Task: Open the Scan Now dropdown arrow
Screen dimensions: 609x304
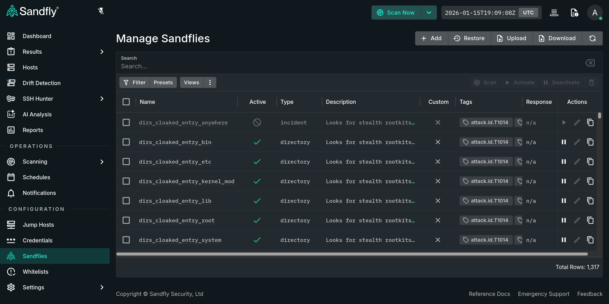Action: click(429, 12)
